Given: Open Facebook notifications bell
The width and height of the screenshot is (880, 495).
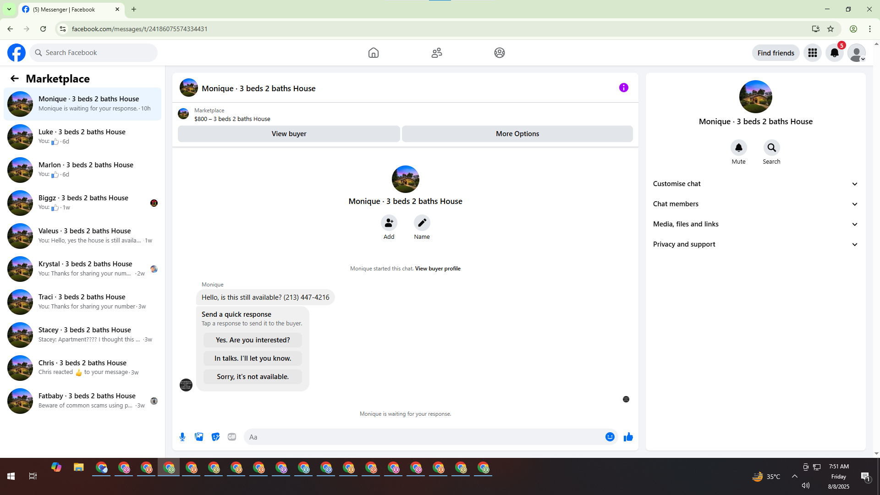Looking at the screenshot, I should [834, 53].
